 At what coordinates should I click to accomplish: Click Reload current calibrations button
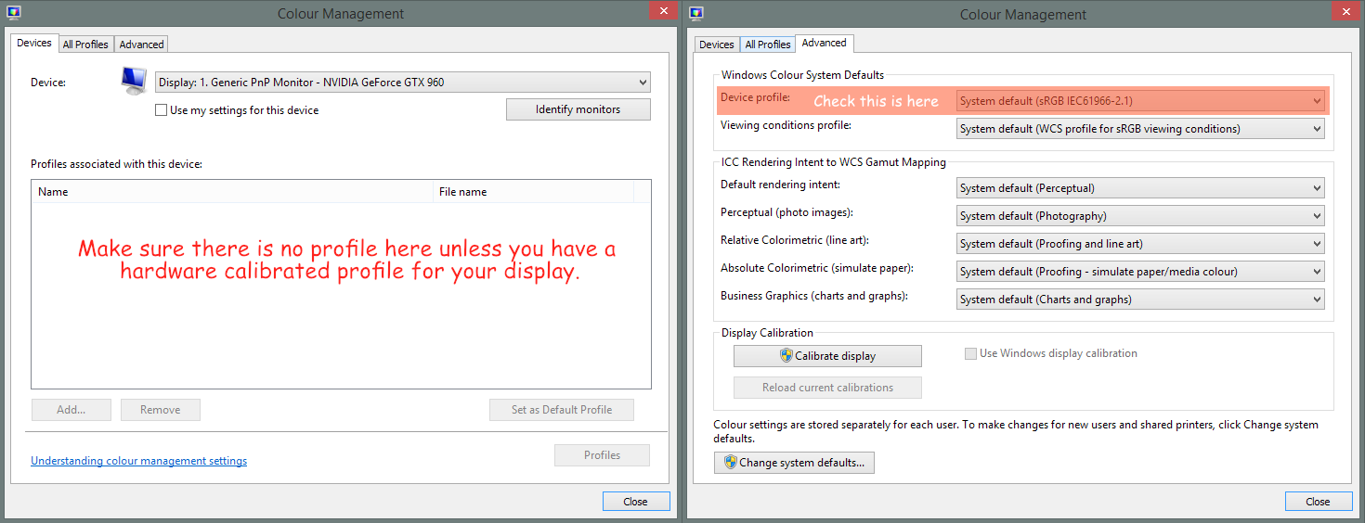tap(827, 388)
